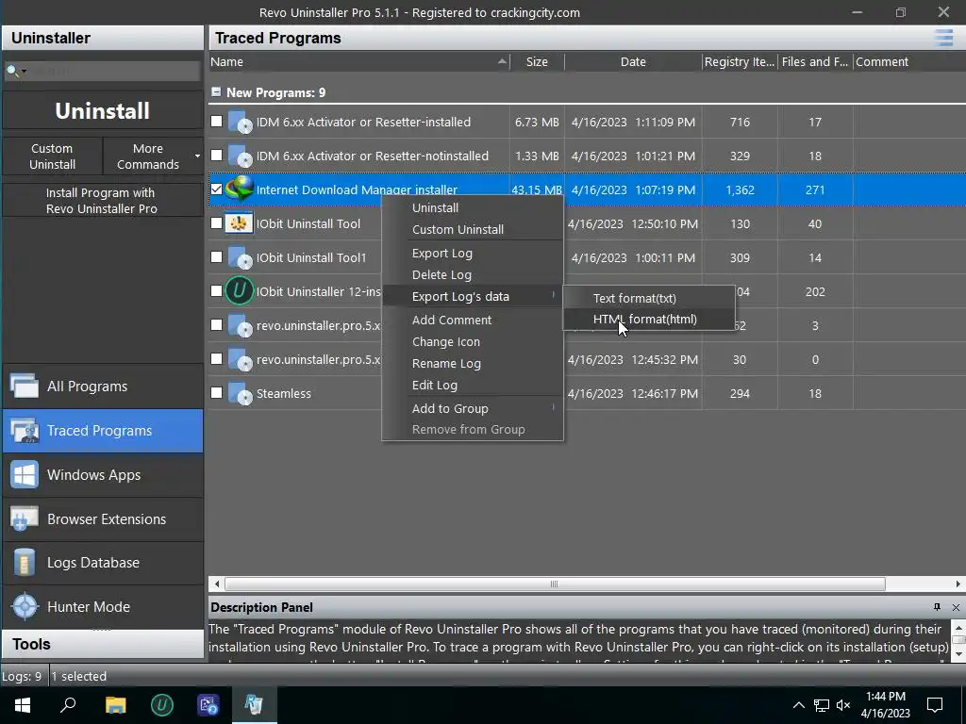Choose Add Comment menu item
The image size is (966, 724).
point(473,321)
